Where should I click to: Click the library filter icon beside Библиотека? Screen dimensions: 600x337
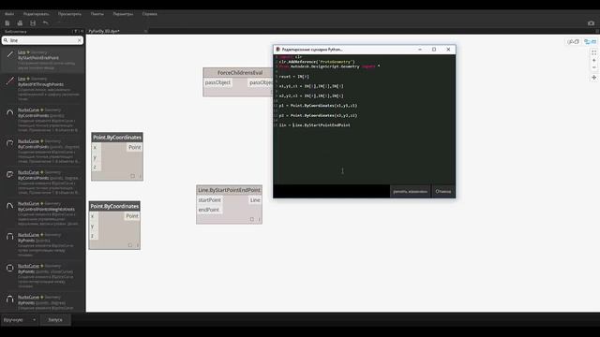tap(76, 31)
